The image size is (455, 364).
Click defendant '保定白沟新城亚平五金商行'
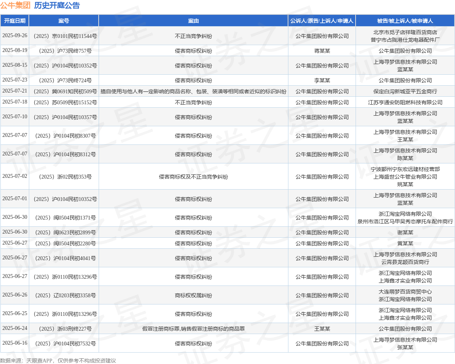click(x=405, y=91)
